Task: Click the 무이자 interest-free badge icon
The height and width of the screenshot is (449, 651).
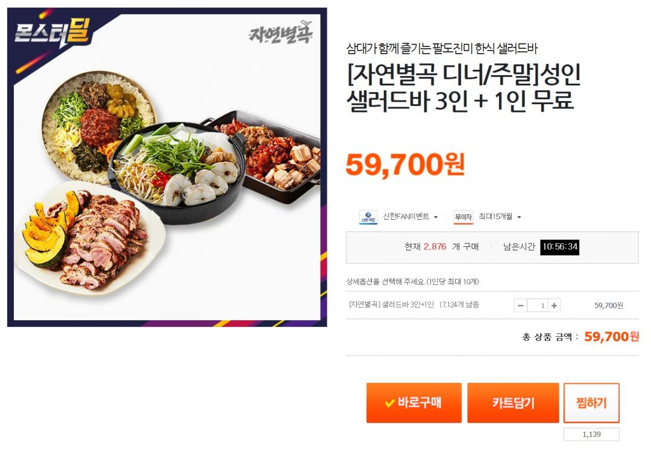Action: [464, 217]
